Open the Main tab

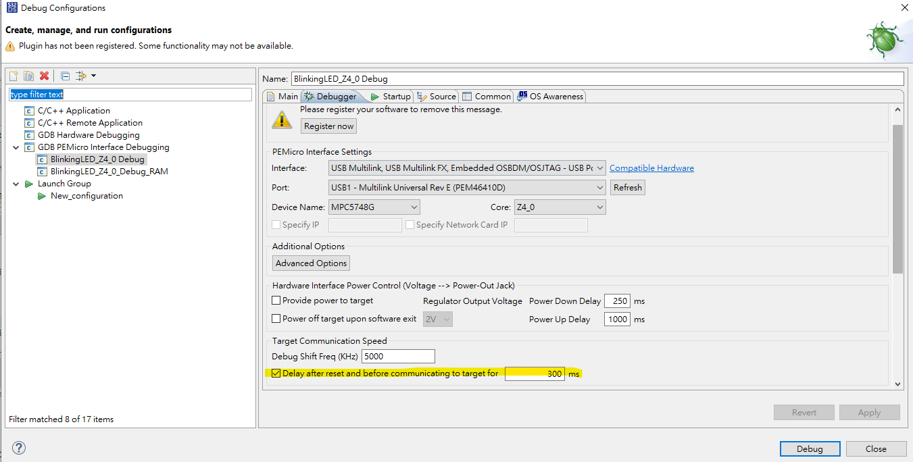(x=282, y=97)
